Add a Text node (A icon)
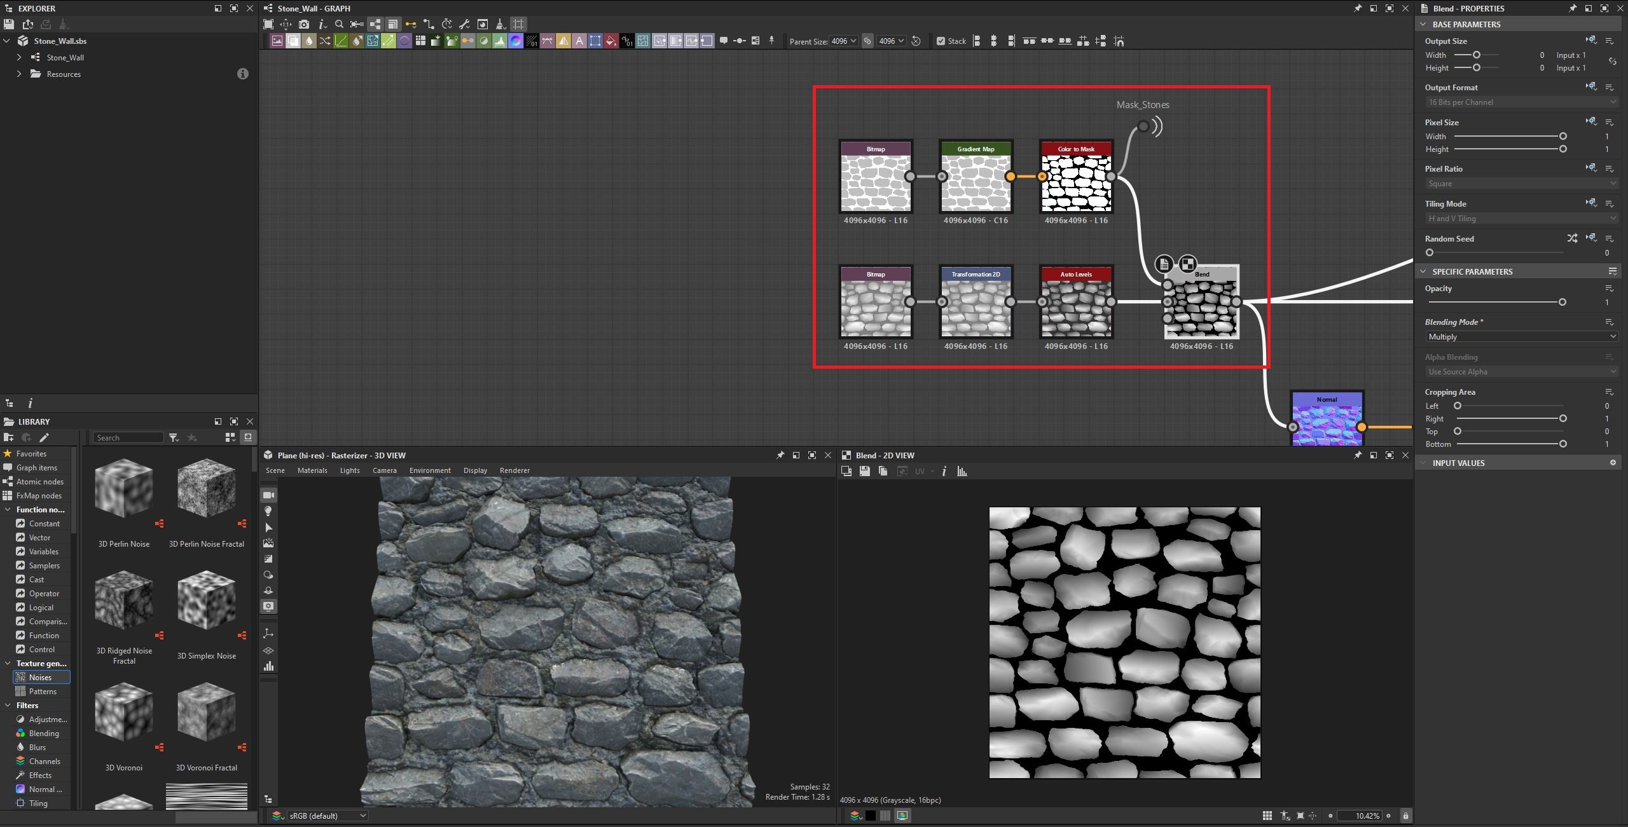The width and height of the screenshot is (1628, 827). 579,41
